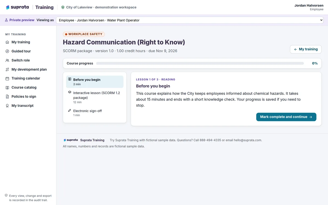This screenshot has width=328, height=205.
Task: Open the Training calendar page
Action: coord(28,78)
